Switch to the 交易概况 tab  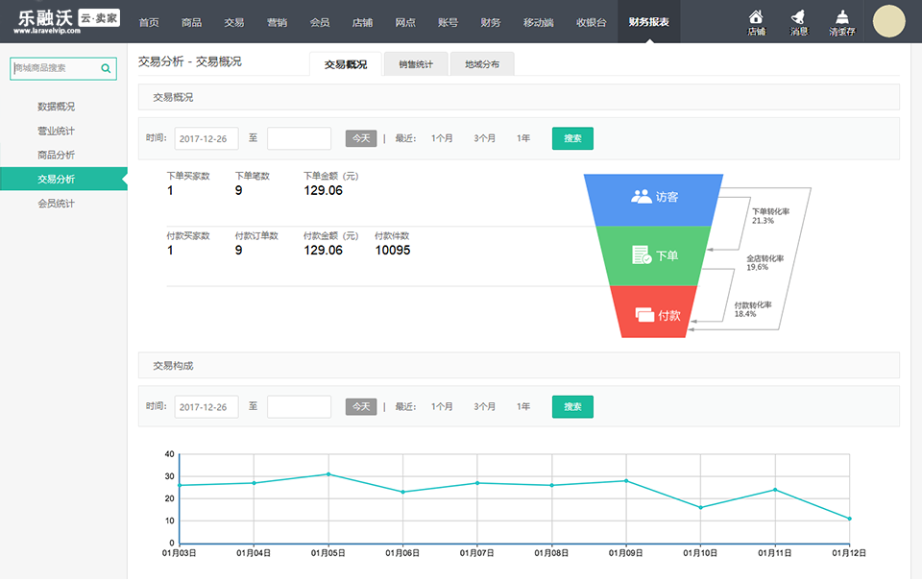(346, 64)
